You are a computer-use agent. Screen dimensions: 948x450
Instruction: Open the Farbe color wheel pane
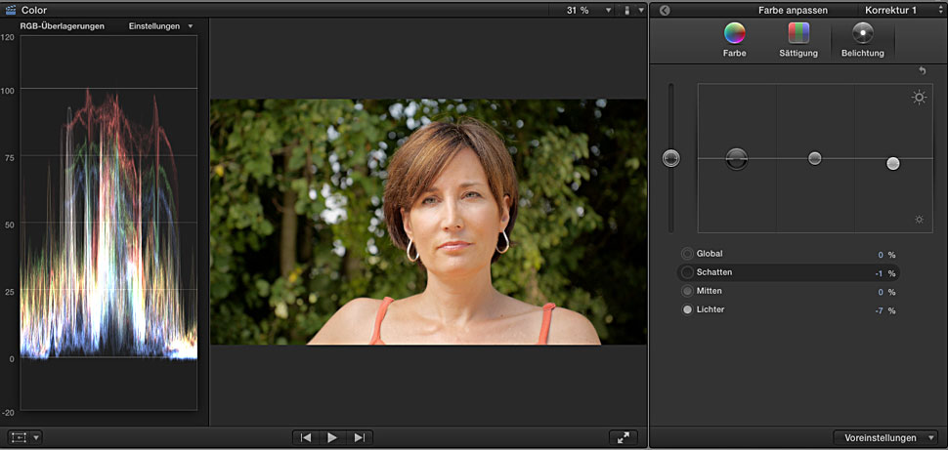tap(735, 40)
